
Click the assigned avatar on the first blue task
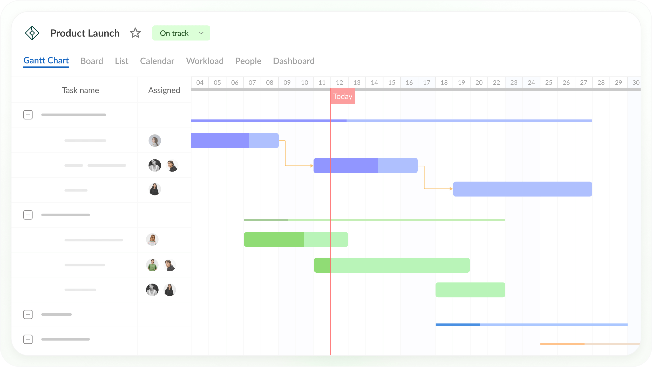pos(154,140)
